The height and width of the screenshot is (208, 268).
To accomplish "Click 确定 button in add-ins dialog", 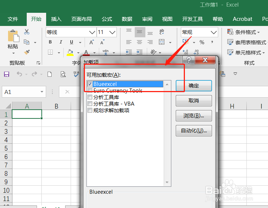I will tap(194, 86).
